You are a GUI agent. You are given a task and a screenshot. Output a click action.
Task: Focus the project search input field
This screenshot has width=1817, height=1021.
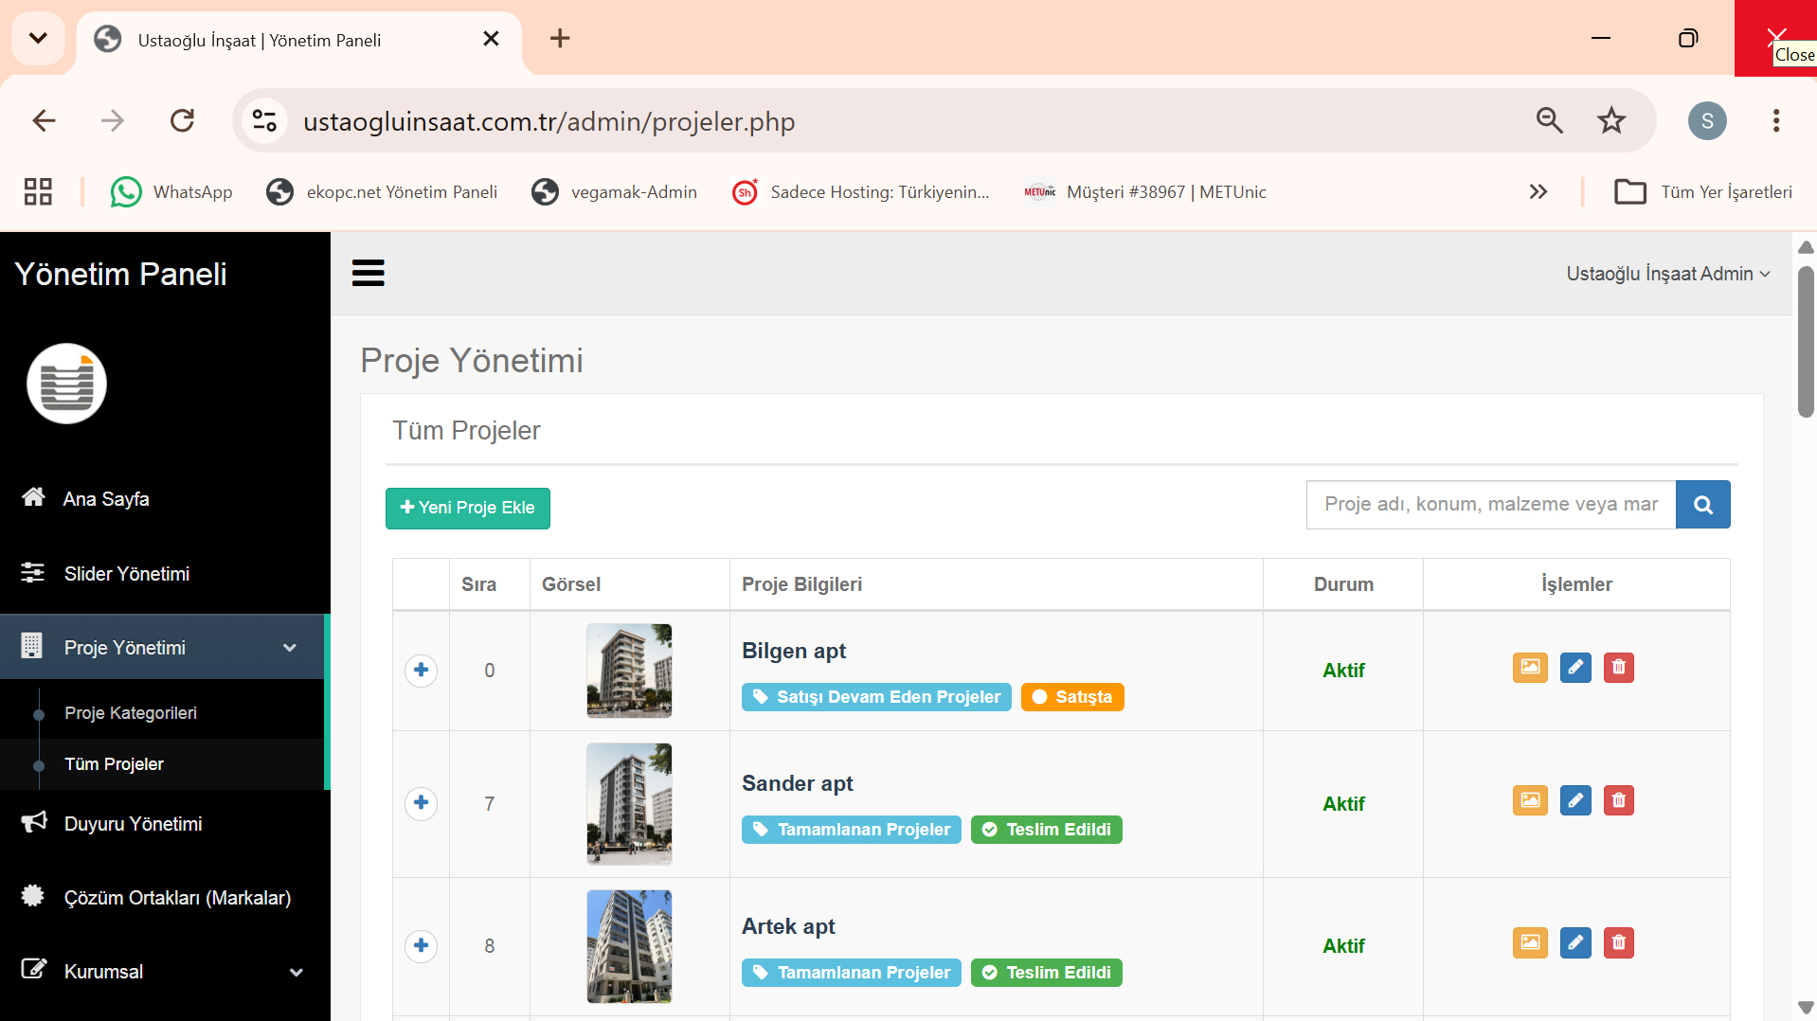coord(1491,505)
